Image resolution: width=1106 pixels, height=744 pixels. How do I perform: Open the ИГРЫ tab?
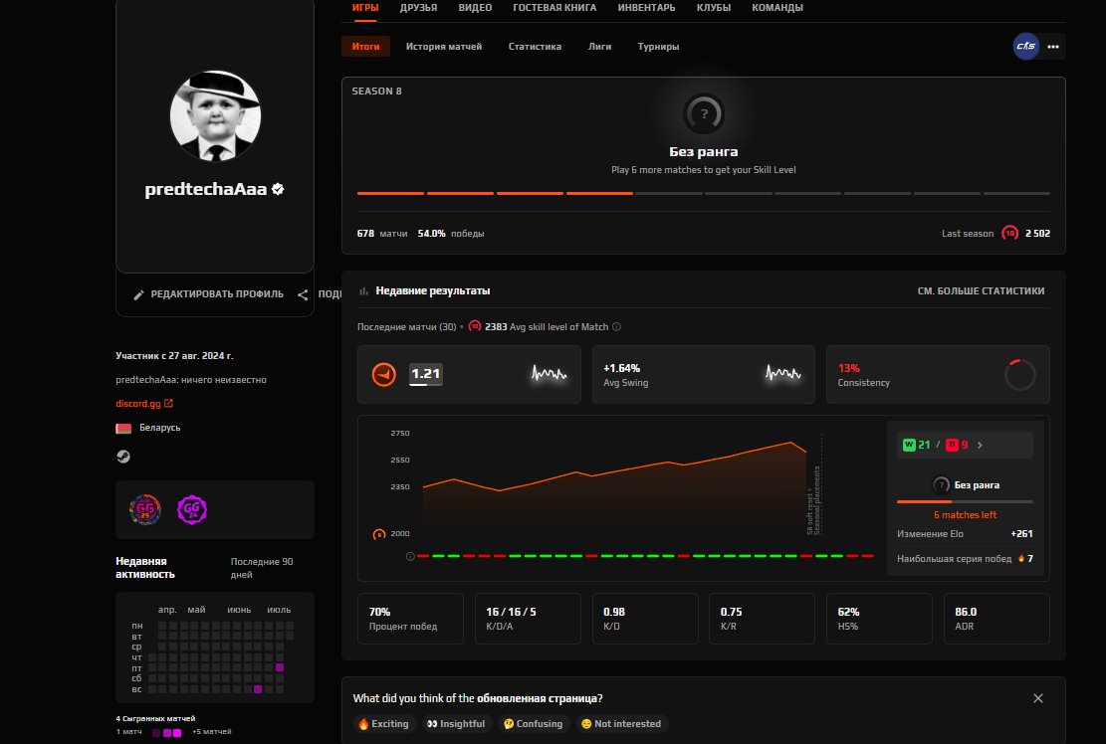tap(365, 8)
